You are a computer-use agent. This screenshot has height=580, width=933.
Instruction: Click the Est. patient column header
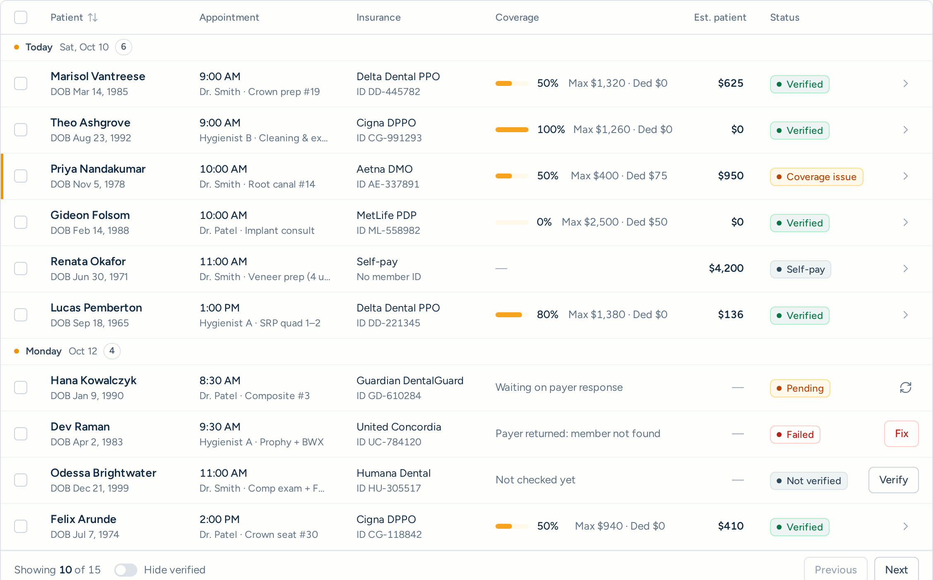tap(720, 17)
